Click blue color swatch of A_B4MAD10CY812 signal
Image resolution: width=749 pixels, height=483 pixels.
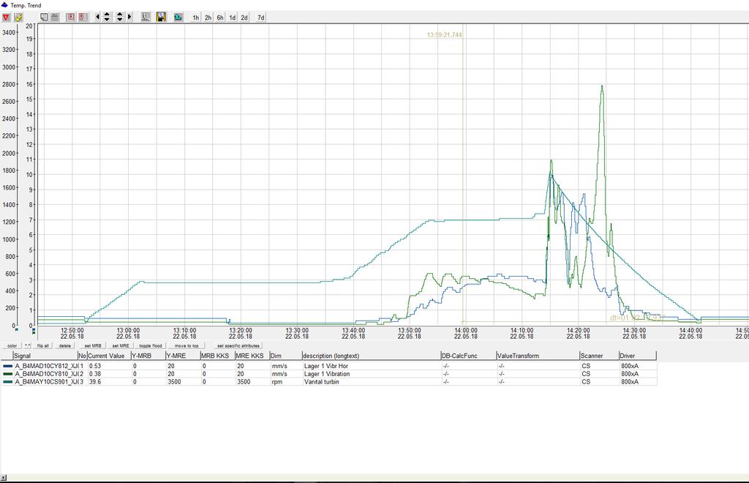coord(7,366)
